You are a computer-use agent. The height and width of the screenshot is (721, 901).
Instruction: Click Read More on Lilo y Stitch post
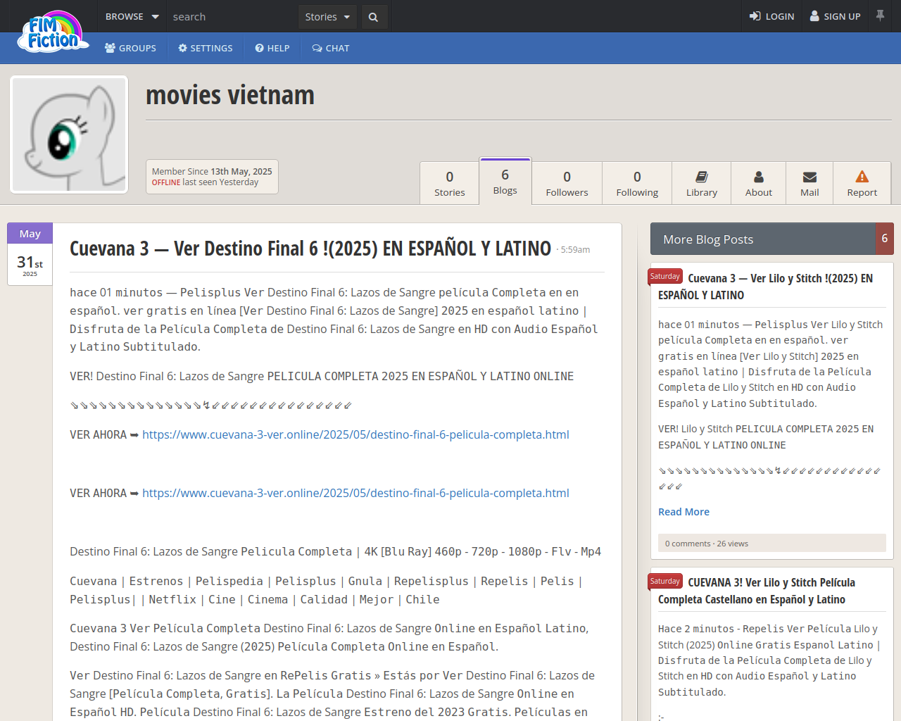point(683,512)
